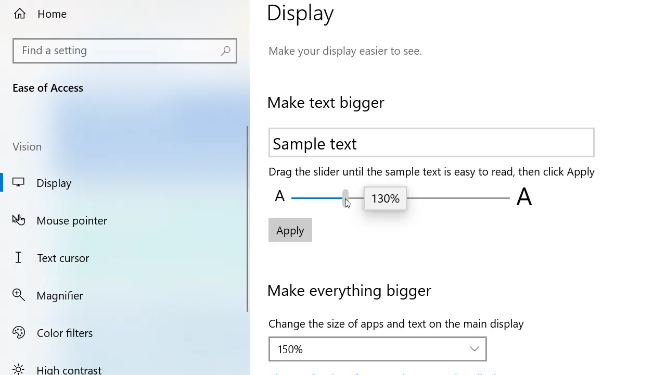
Task: Go to the Text cursor settings label
Action: click(63, 258)
